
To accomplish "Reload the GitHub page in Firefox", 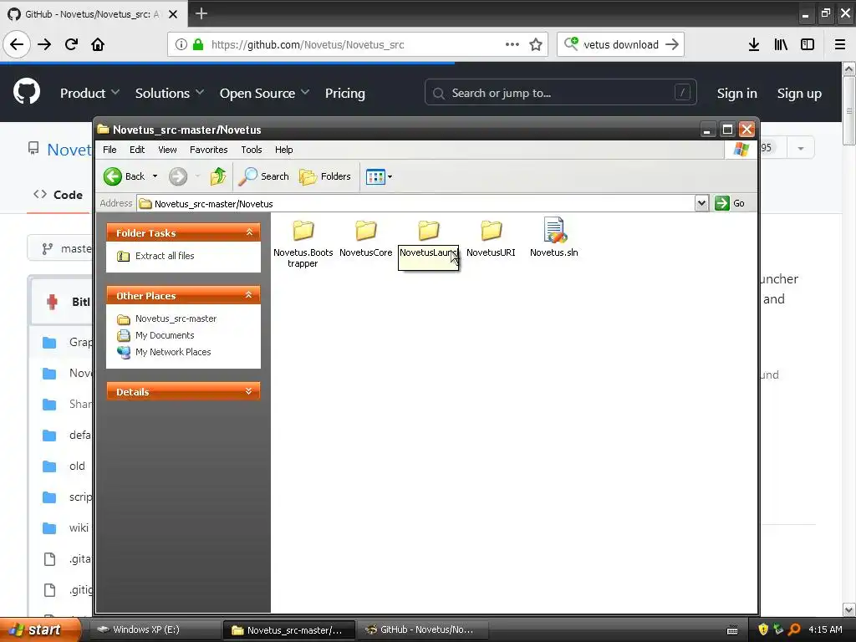I will [x=71, y=44].
